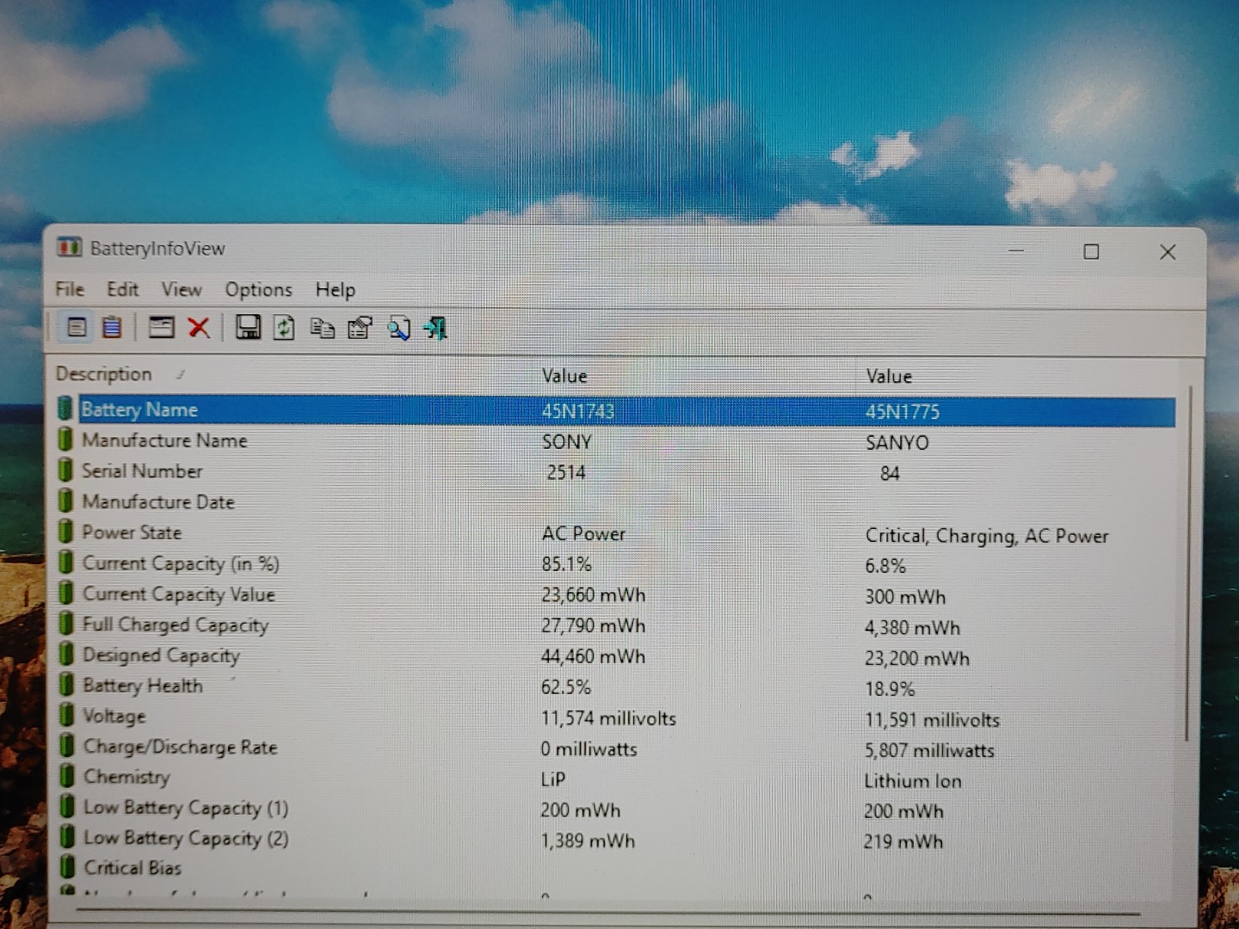This screenshot has width=1239, height=929.
Task: Select the Designed Capacity row
Action: click(x=258, y=655)
